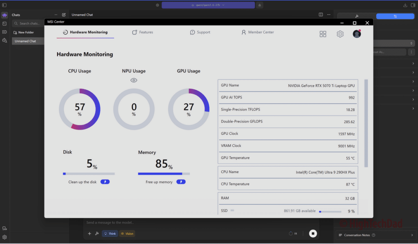Screen dimensions: 418x244
Task: Run Clean up the disk action button
Action: tap(105, 182)
